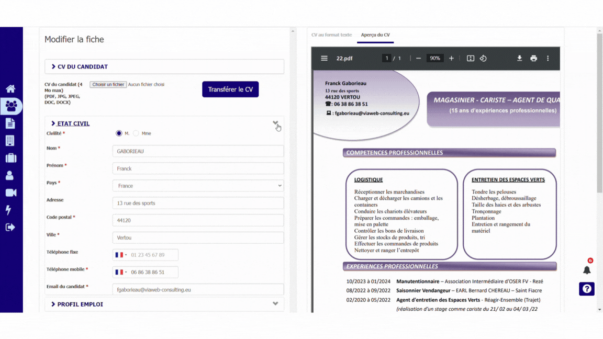Download the 22.pdf file
The width and height of the screenshot is (603, 339).
(520, 59)
